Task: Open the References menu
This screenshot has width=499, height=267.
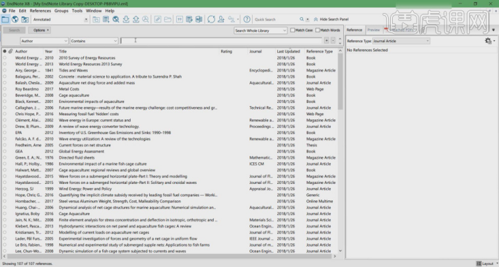Action: [40, 11]
